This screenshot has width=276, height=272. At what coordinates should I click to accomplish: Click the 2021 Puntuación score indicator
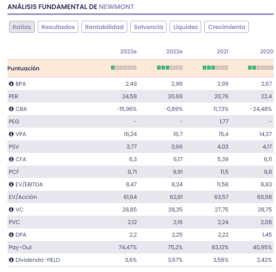tap(215, 68)
